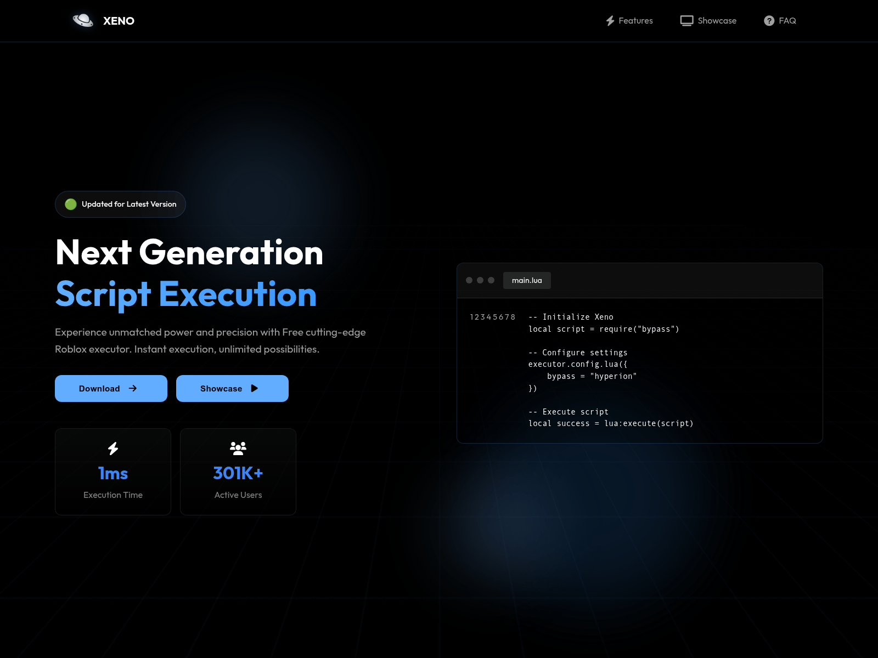Click the Next Generation headline
878x658 pixels.
click(x=189, y=252)
